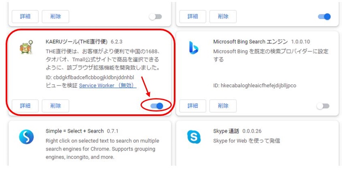Click 詳細 in card above Bing Search
This screenshot has height=173, width=342.
193,17
